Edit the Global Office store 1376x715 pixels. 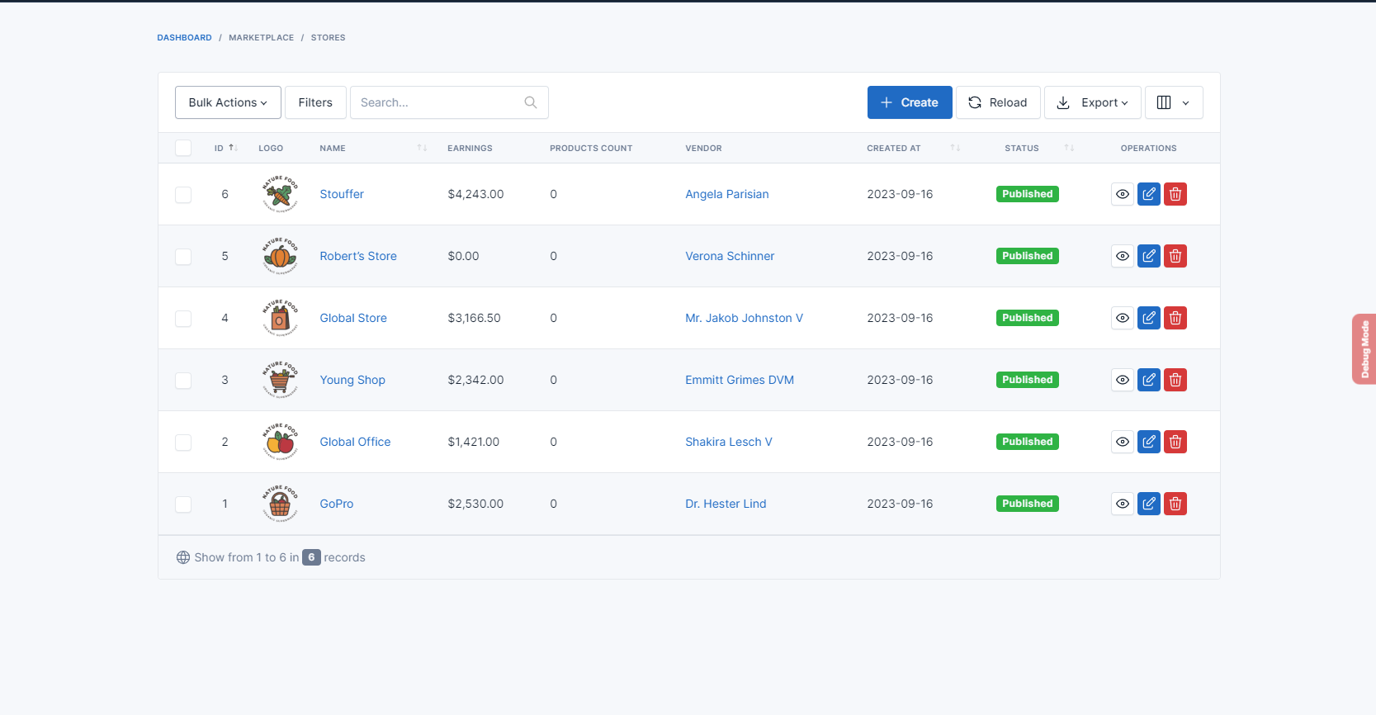tap(1149, 442)
